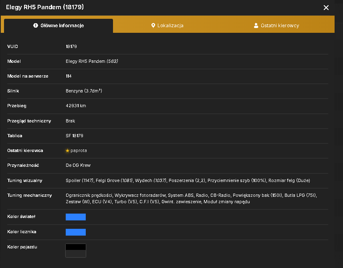Click the info icon on Główne informacje tab
Image resolution: width=343 pixels, height=268 pixels.
click(35, 26)
